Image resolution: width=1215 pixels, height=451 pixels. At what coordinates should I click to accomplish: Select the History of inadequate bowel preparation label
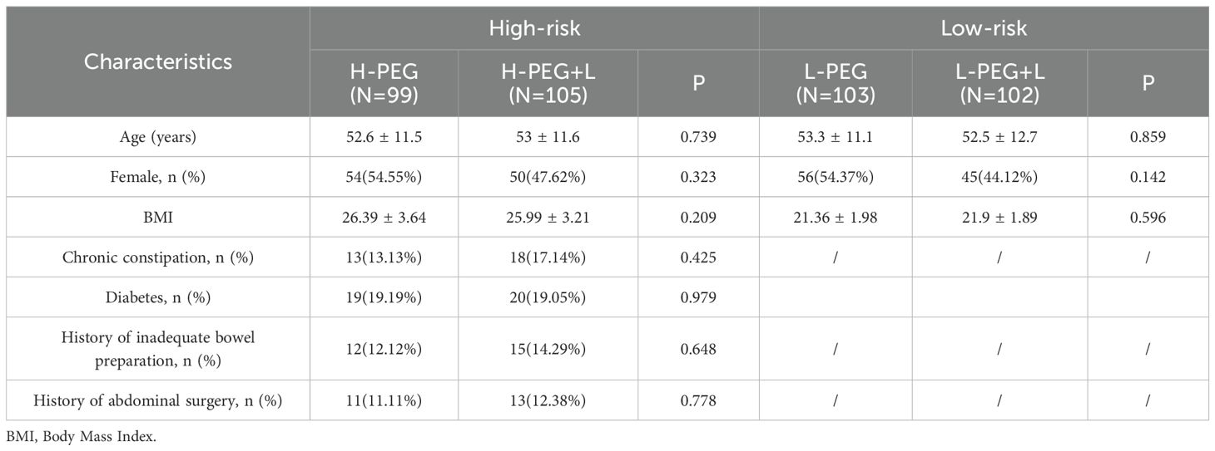tap(158, 349)
